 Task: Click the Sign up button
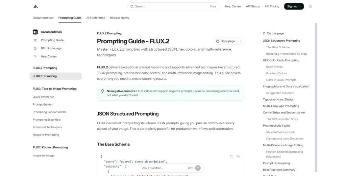(x=294, y=6)
